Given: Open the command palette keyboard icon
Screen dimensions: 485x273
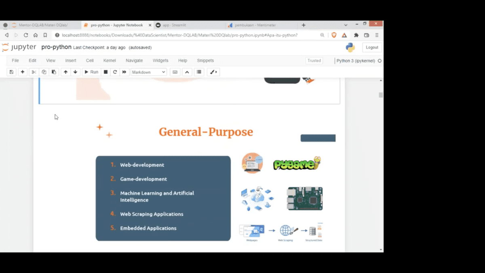Looking at the screenshot, I should pos(175,72).
